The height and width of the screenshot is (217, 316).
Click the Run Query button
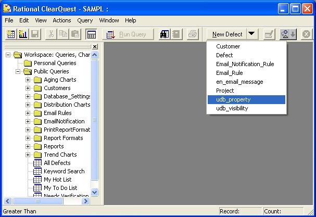[x=128, y=34]
